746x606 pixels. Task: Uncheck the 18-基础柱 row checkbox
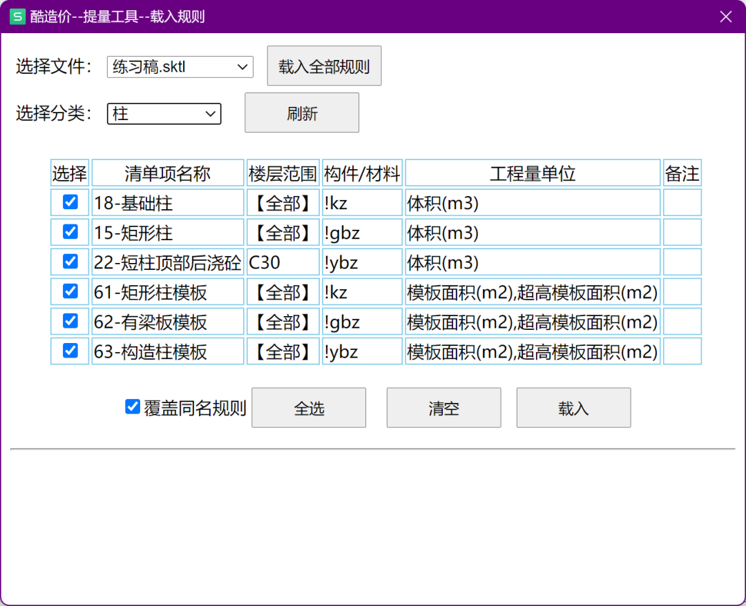[x=70, y=202]
